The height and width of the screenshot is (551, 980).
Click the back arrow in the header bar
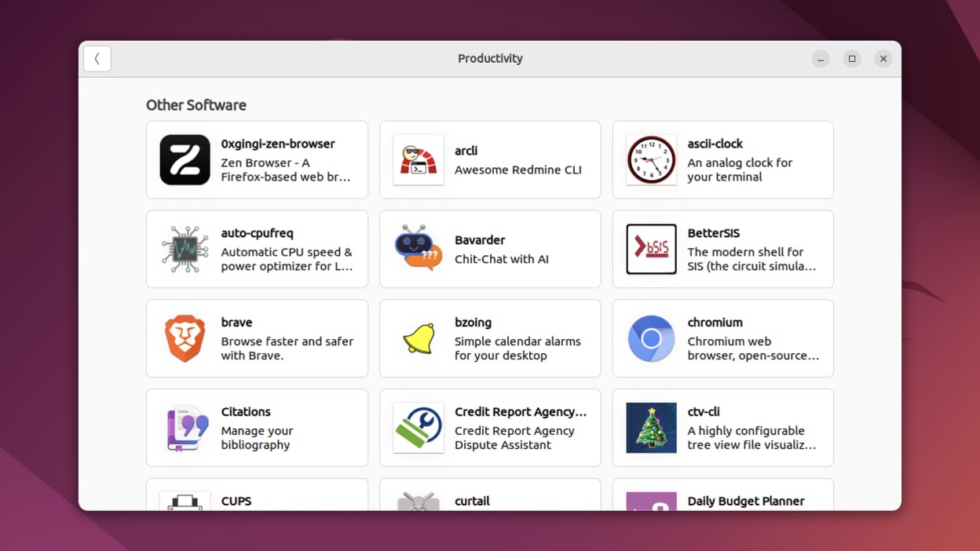coord(97,59)
